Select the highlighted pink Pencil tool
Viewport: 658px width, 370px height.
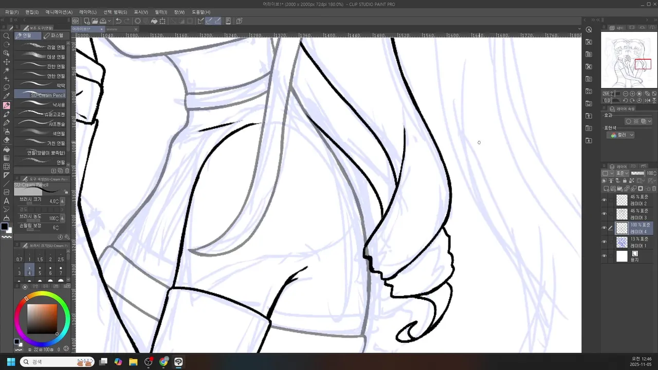point(7,105)
